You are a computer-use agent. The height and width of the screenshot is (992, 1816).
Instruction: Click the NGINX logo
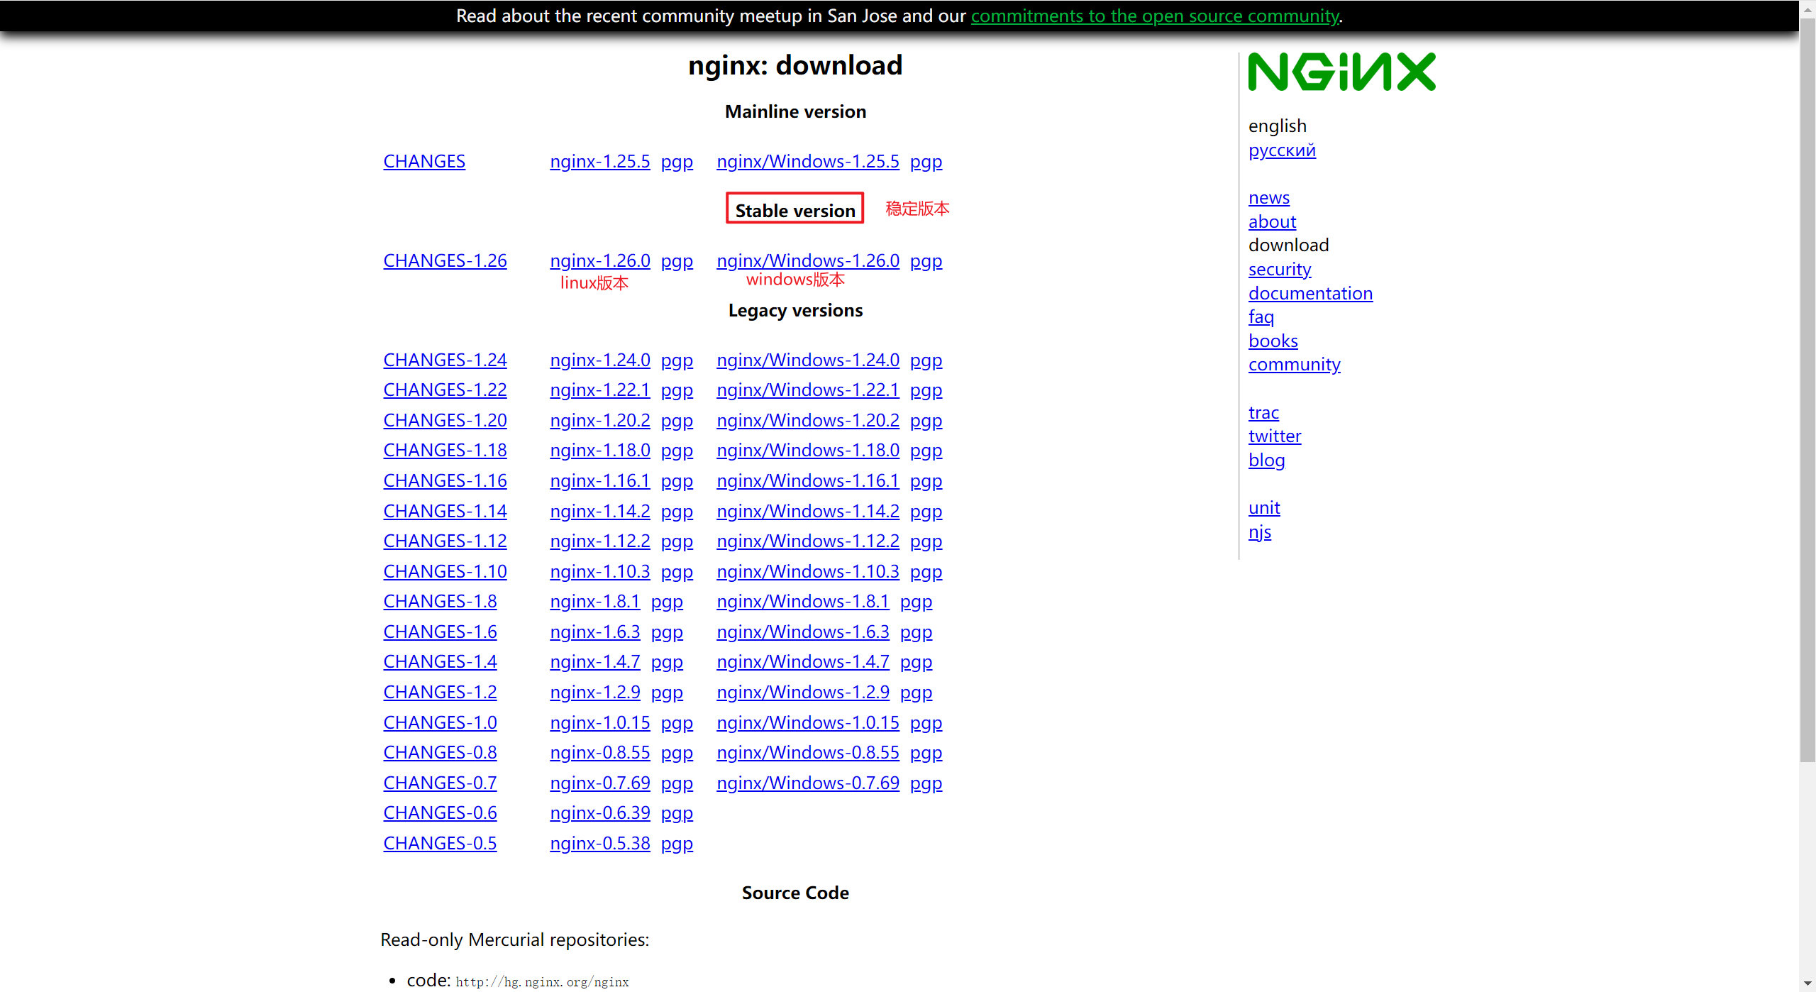1341,72
